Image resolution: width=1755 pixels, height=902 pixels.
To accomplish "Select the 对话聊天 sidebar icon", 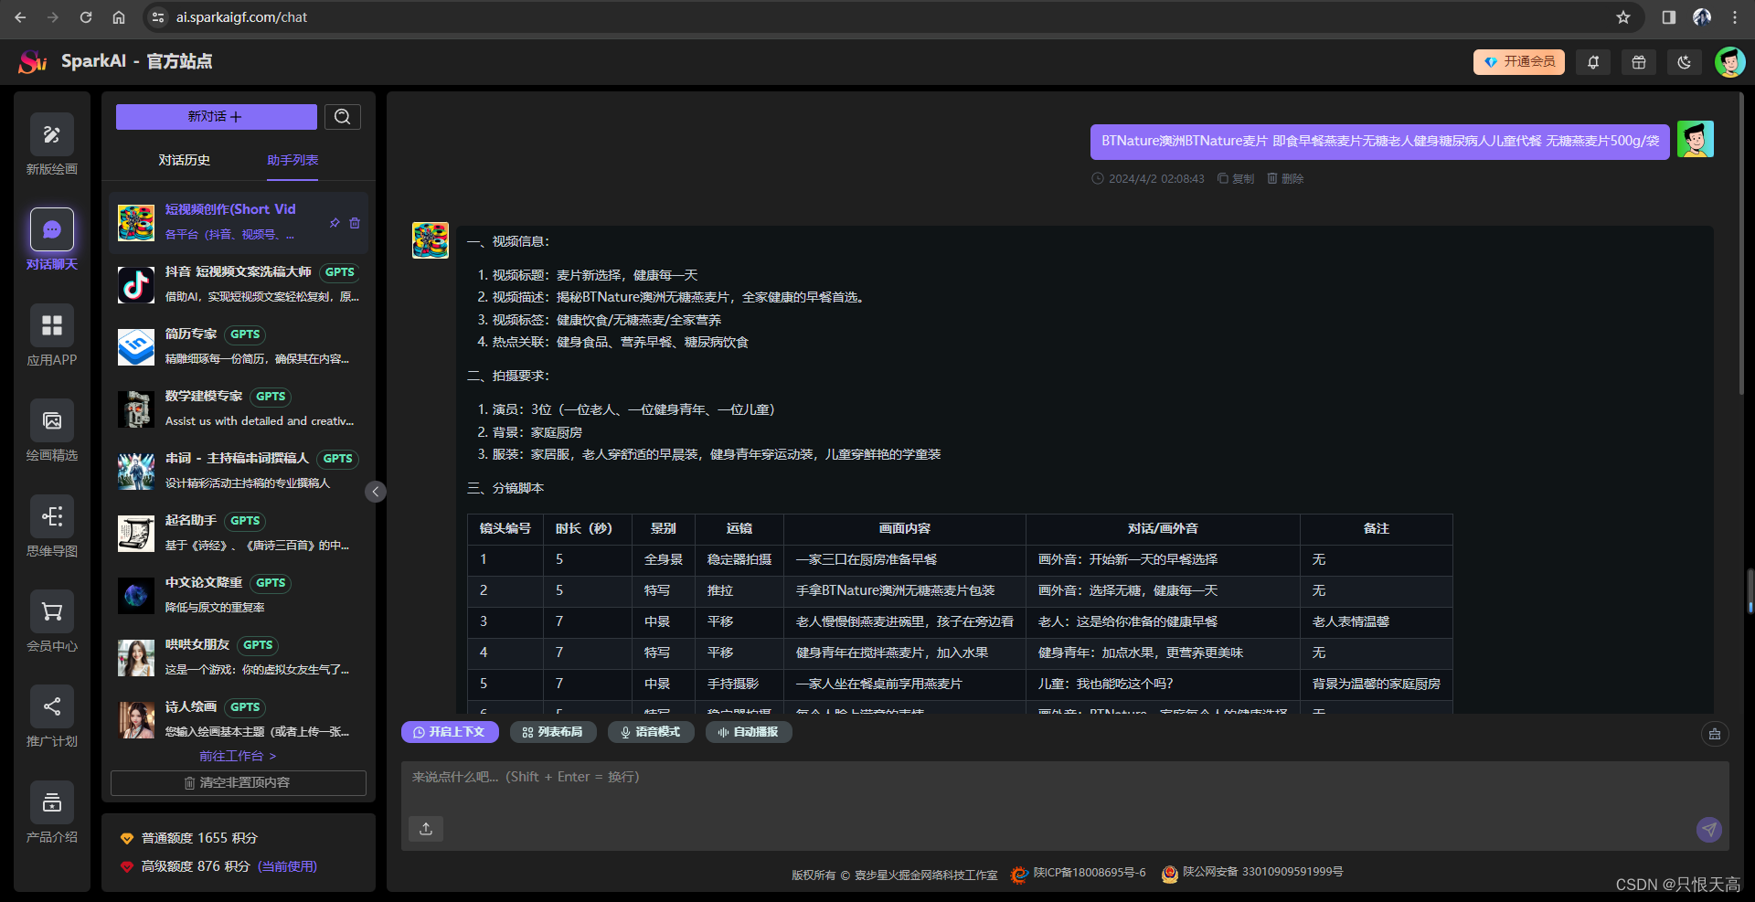I will coord(52,229).
